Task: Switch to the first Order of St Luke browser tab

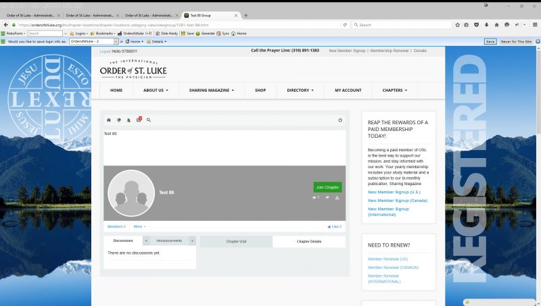Action: tap(30, 16)
